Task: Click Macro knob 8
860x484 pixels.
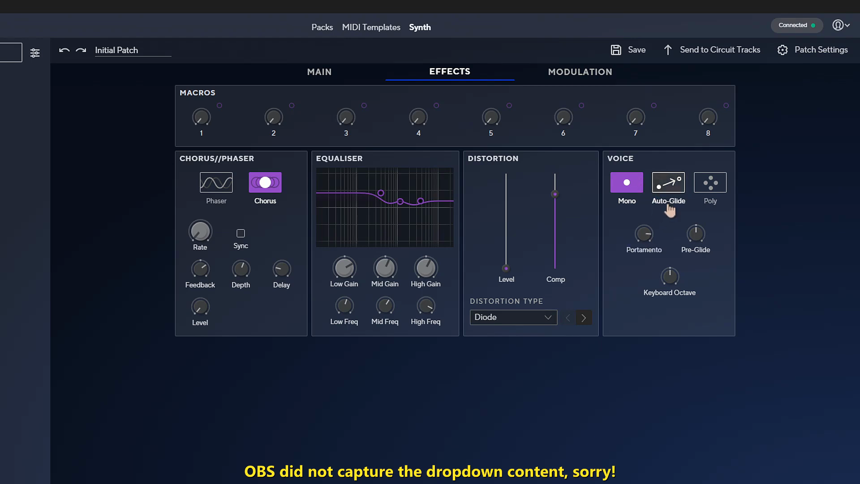Action: pos(708,117)
